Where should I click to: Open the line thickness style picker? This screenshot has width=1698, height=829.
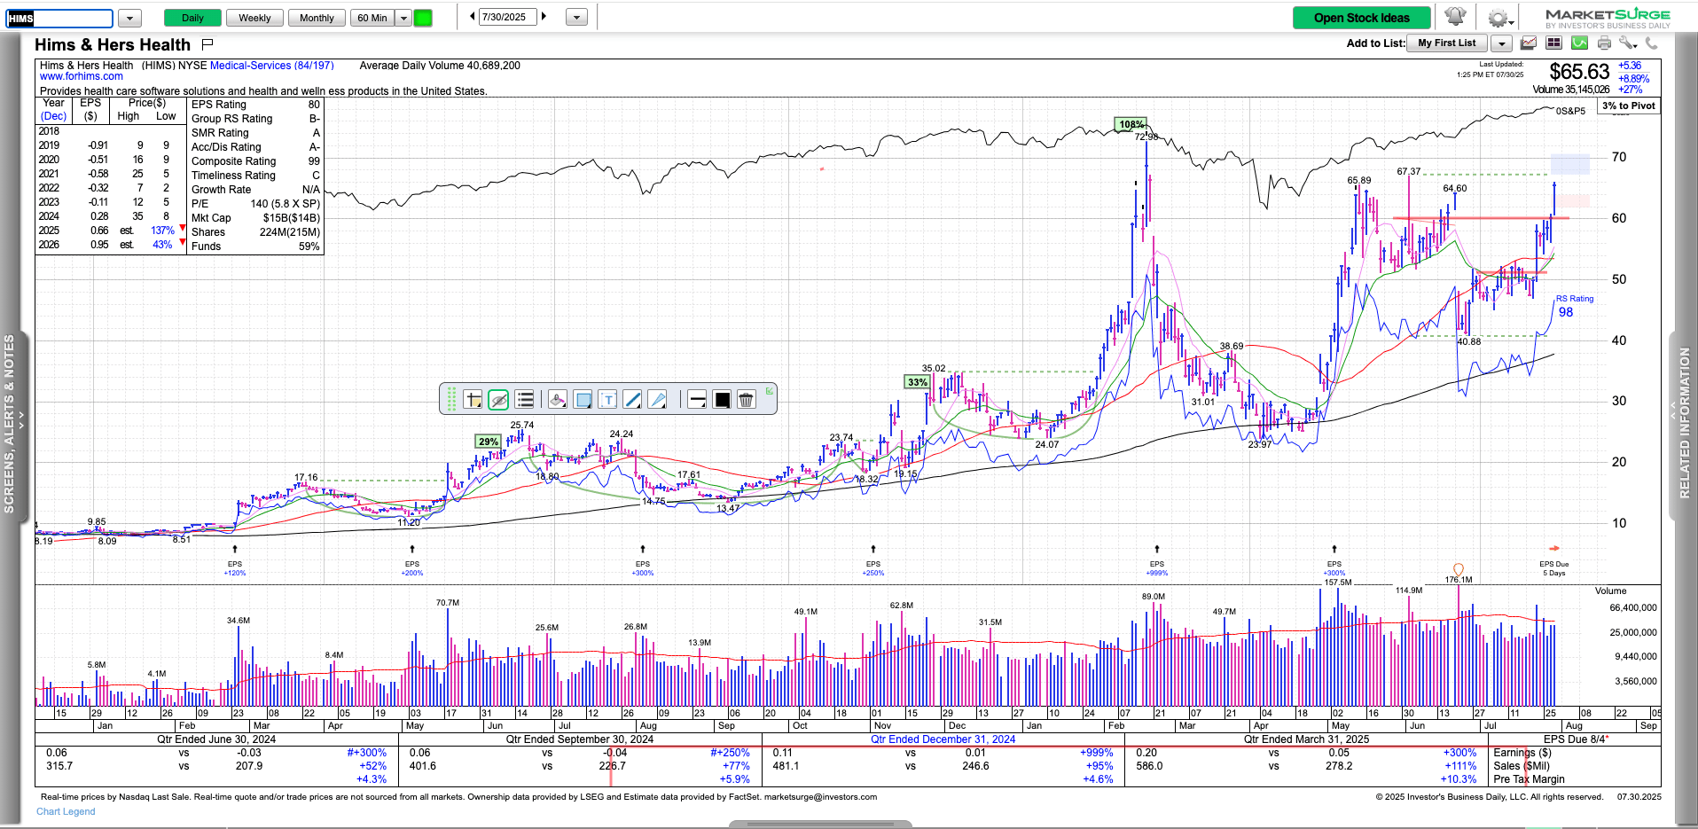[697, 400]
